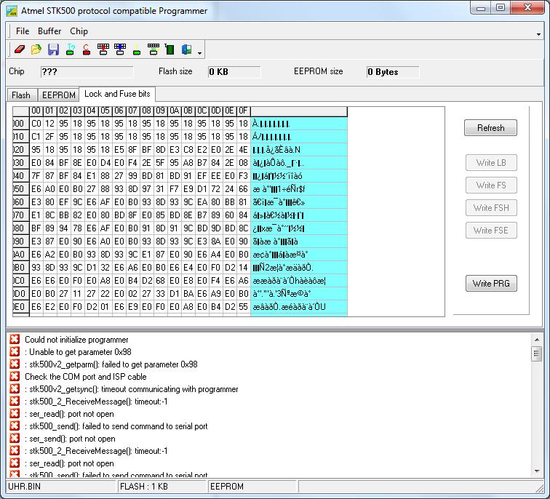Click the Write FS button
Image resolution: width=550 pixels, height=499 pixels.
tap(491, 185)
